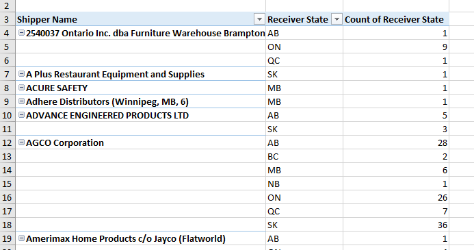Image resolution: width=474 pixels, height=250 pixels.
Task: Click count value 2 in row 13
Action: tap(396, 156)
